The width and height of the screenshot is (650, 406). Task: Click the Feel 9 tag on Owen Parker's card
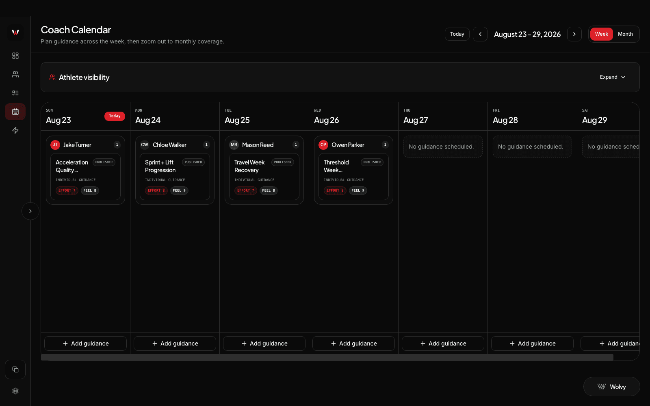click(358, 190)
